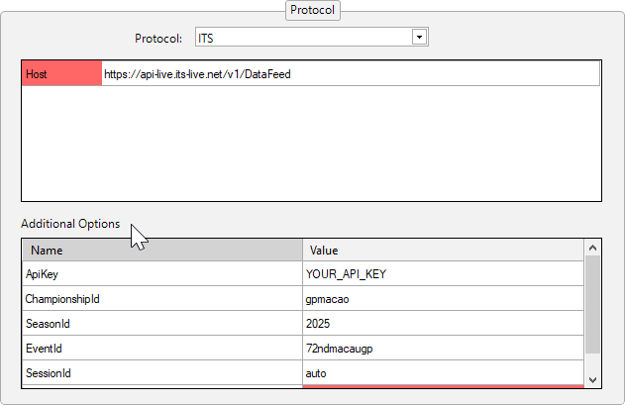
Task: Select the ChampionshipId name cell
Action: [x=162, y=299]
